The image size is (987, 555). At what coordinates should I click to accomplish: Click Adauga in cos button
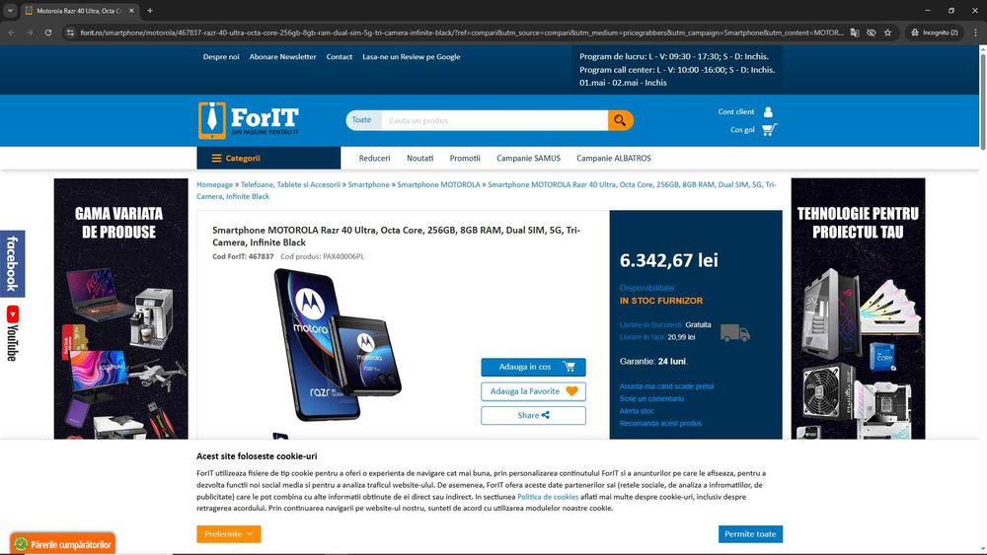point(533,367)
